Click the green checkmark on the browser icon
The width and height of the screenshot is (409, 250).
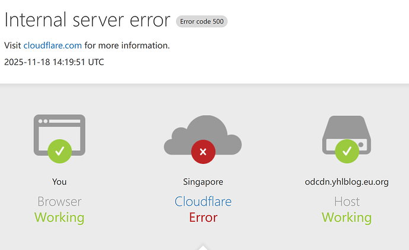59,151
